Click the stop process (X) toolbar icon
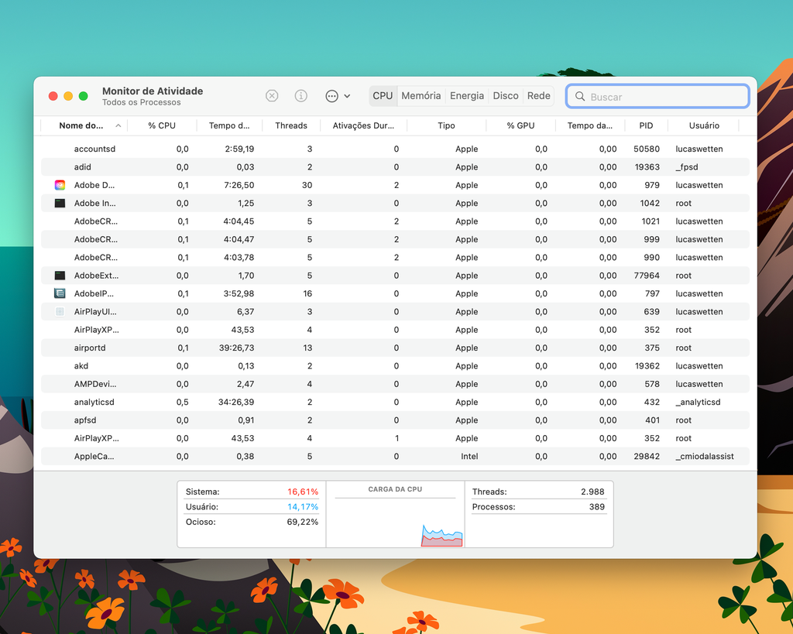Screen dimensions: 793x634 point(272,95)
